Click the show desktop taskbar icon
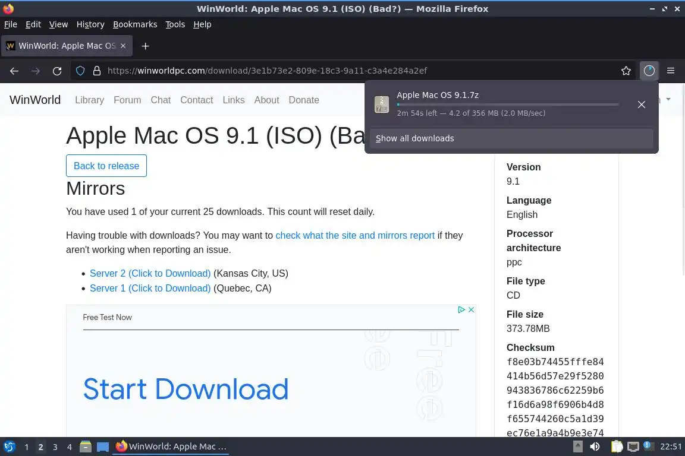Screen dimensions: 685x456 103,446
